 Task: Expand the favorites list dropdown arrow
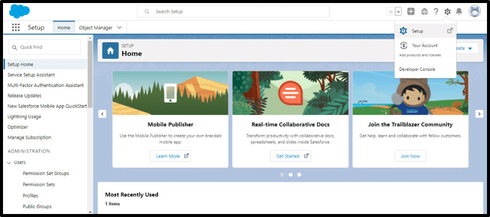pos(399,12)
